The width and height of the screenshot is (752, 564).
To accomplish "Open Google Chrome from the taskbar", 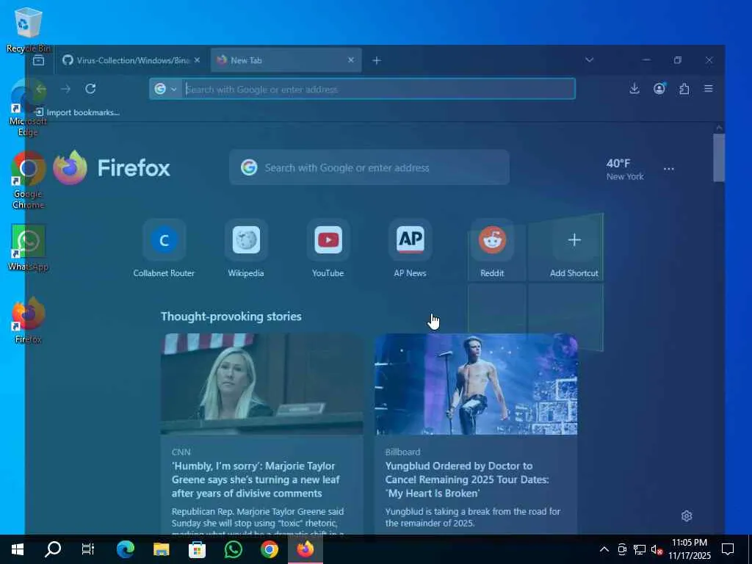I will click(x=270, y=549).
